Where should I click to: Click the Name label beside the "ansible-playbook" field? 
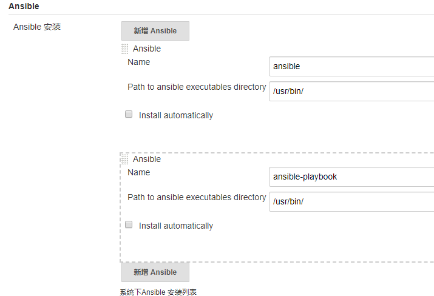click(138, 172)
